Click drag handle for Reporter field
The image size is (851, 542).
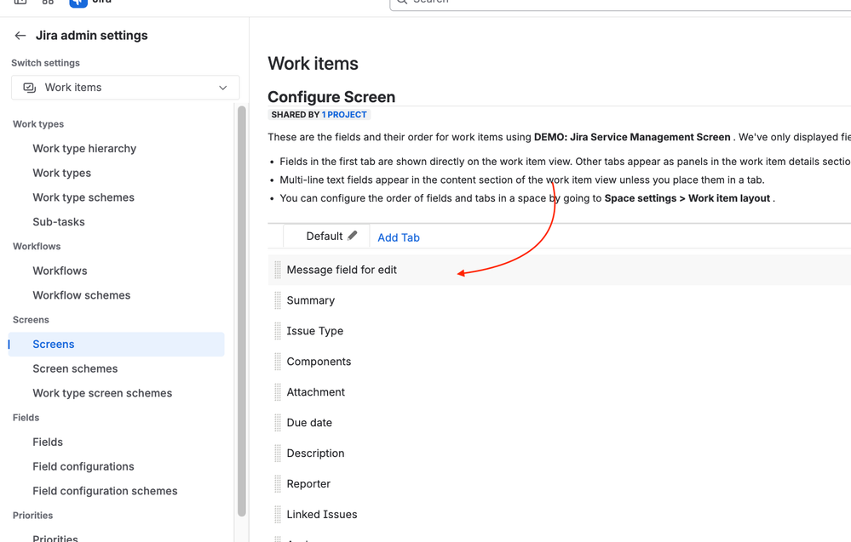click(x=278, y=483)
